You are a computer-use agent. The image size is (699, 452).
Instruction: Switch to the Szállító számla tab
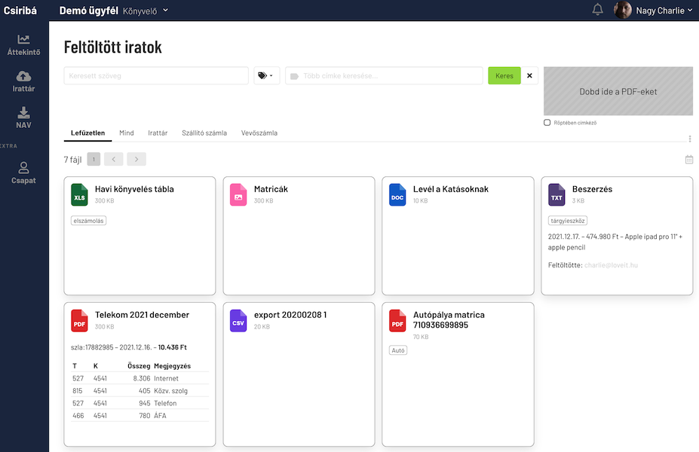coord(204,133)
